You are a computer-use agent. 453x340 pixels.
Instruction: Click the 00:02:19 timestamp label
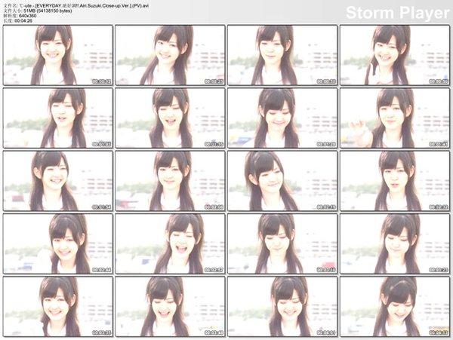tap(324, 207)
